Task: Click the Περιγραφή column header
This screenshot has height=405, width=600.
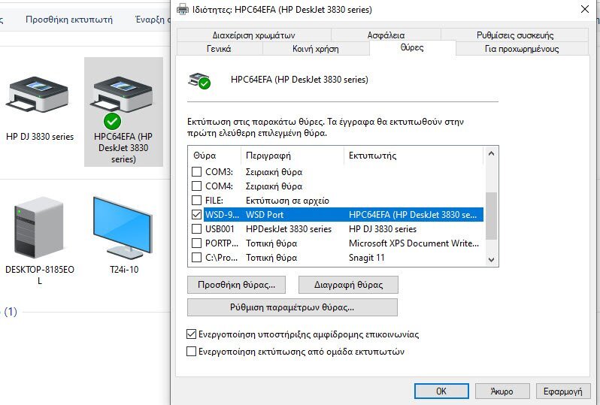Action: pos(292,156)
